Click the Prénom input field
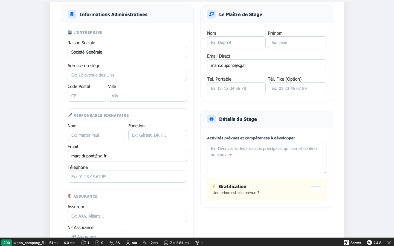This screenshot has width=394, height=246. (297, 42)
